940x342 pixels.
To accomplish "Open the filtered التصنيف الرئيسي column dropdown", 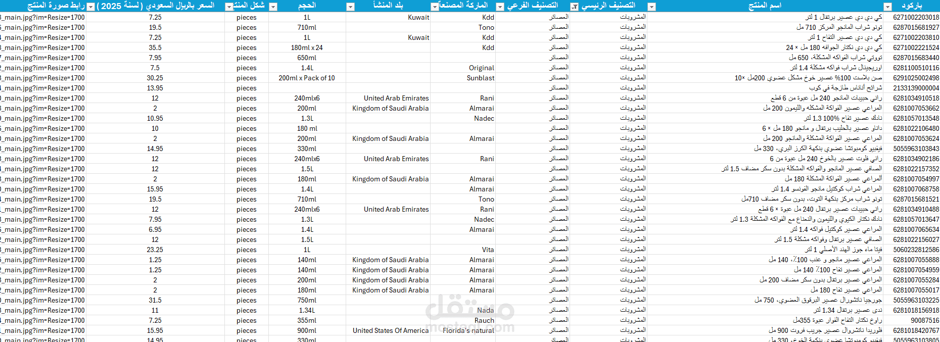I will pos(574,7).
